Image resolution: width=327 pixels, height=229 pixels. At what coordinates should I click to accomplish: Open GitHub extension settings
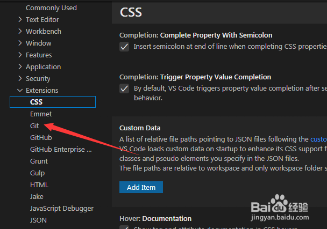tap(41, 138)
